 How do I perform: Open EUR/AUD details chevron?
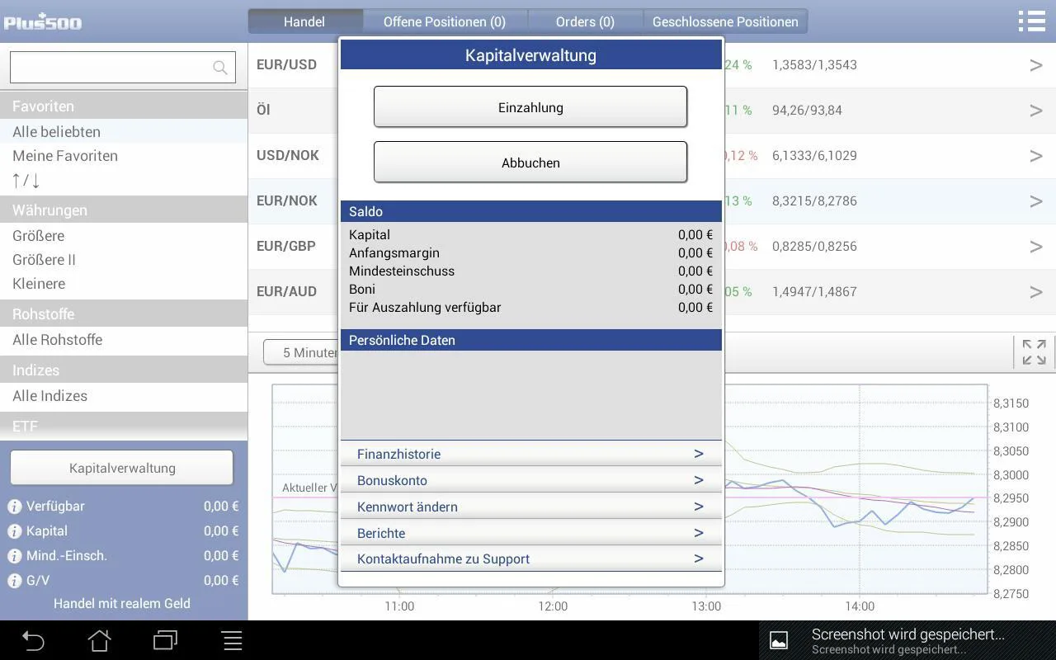point(1036,292)
